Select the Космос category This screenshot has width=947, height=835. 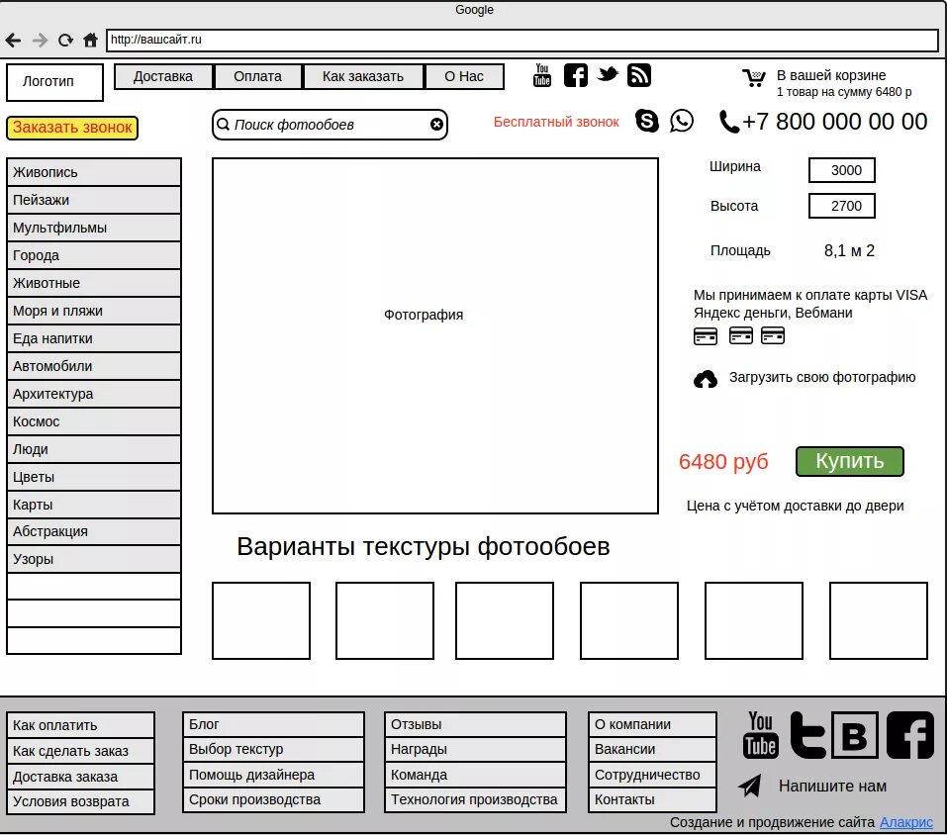pyautogui.click(x=94, y=421)
